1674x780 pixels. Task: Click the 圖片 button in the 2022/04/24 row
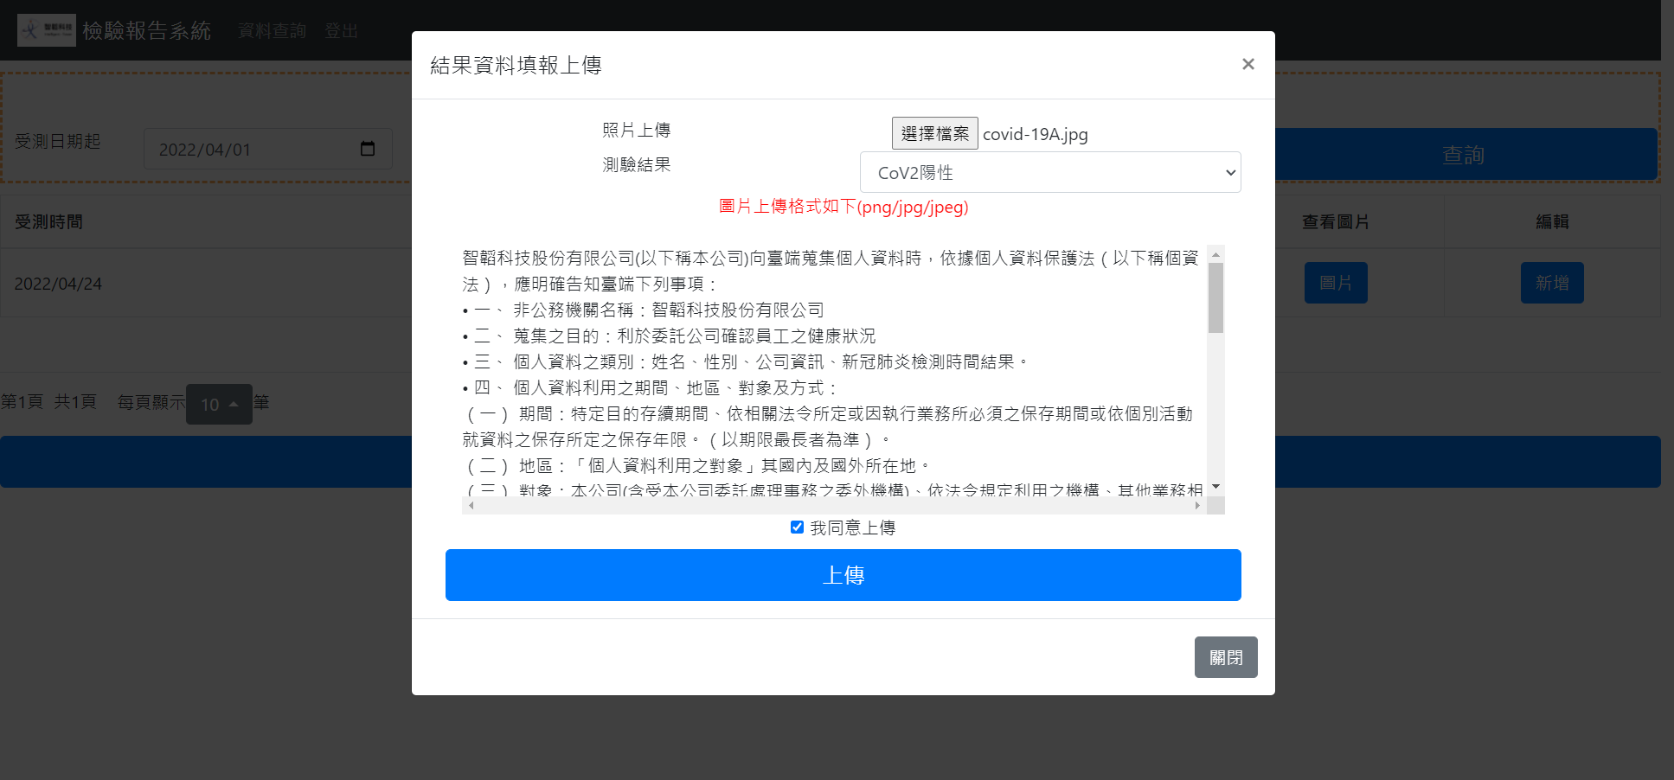click(1336, 283)
